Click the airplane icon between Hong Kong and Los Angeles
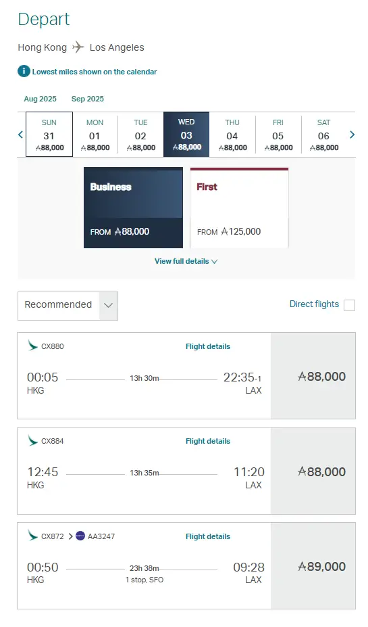 point(78,47)
